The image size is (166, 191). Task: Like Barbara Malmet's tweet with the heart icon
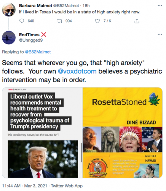pos(97,21)
